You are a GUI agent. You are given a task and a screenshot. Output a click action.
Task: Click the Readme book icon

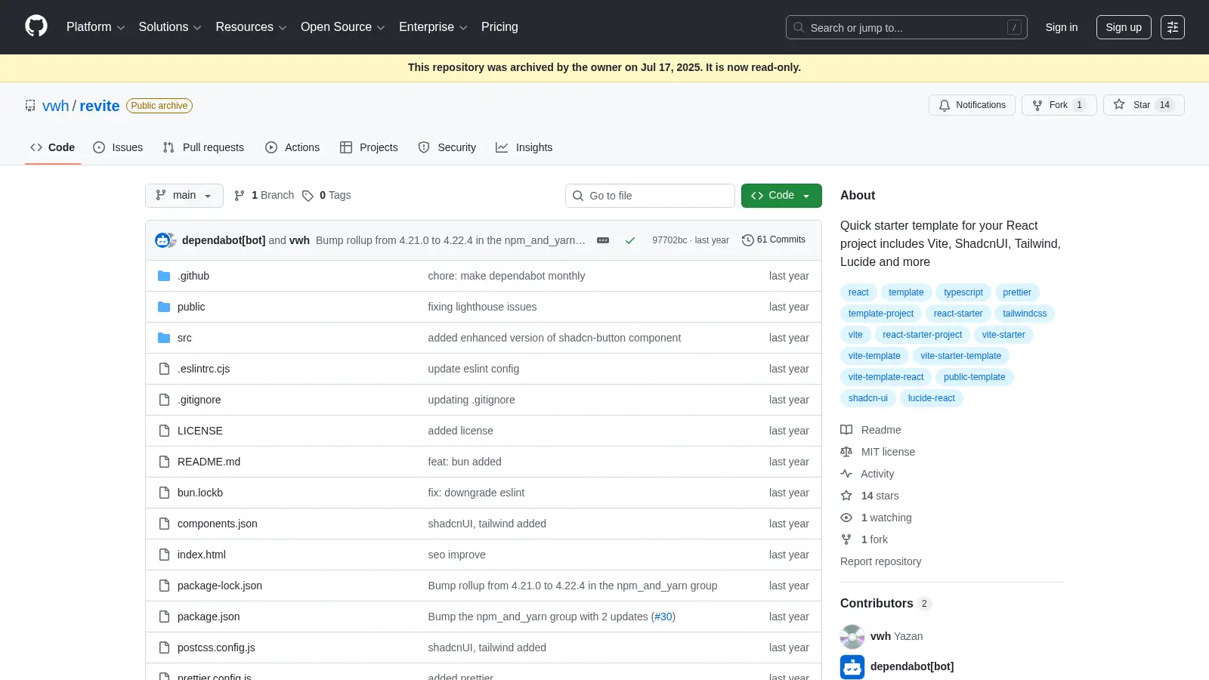pyautogui.click(x=846, y=430)
